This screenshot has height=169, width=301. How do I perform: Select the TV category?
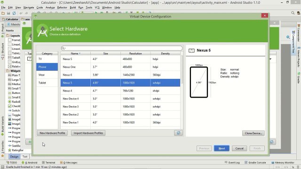(x=47, y=59)
